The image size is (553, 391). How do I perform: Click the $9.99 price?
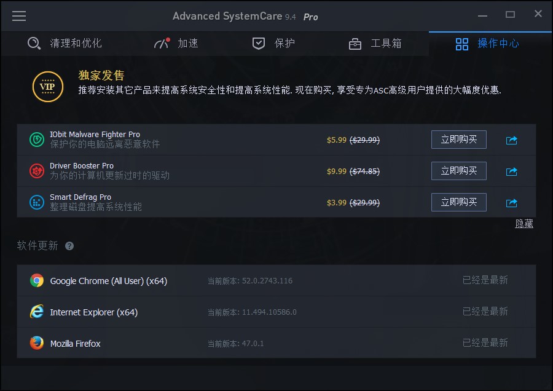click(337, 172)
